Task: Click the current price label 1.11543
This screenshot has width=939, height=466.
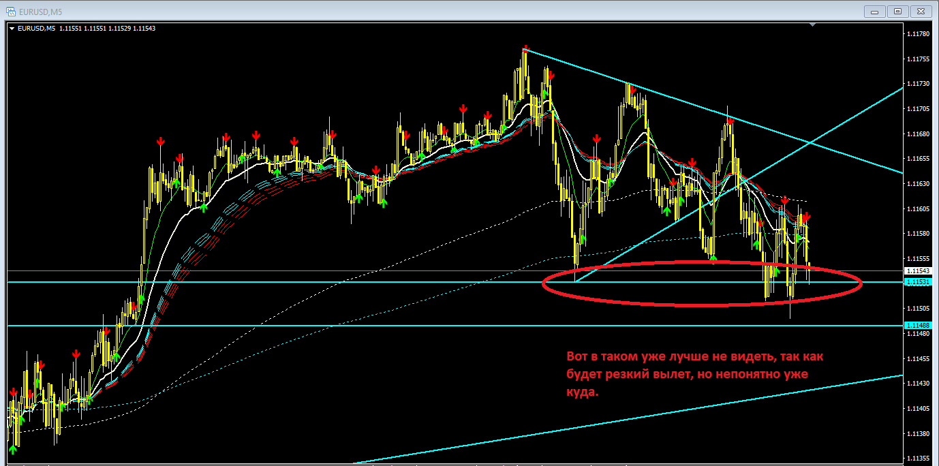Action: click(x=919, y=272)
